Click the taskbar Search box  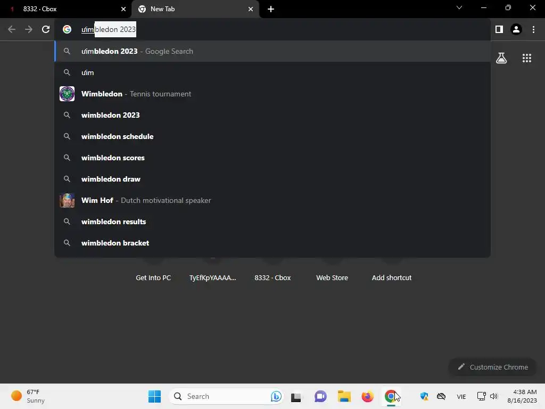(226, 396)
